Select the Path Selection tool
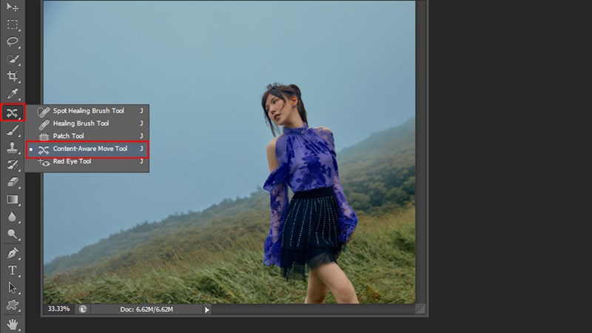Viewport: 592px width, 333px height. click(13, 288)
